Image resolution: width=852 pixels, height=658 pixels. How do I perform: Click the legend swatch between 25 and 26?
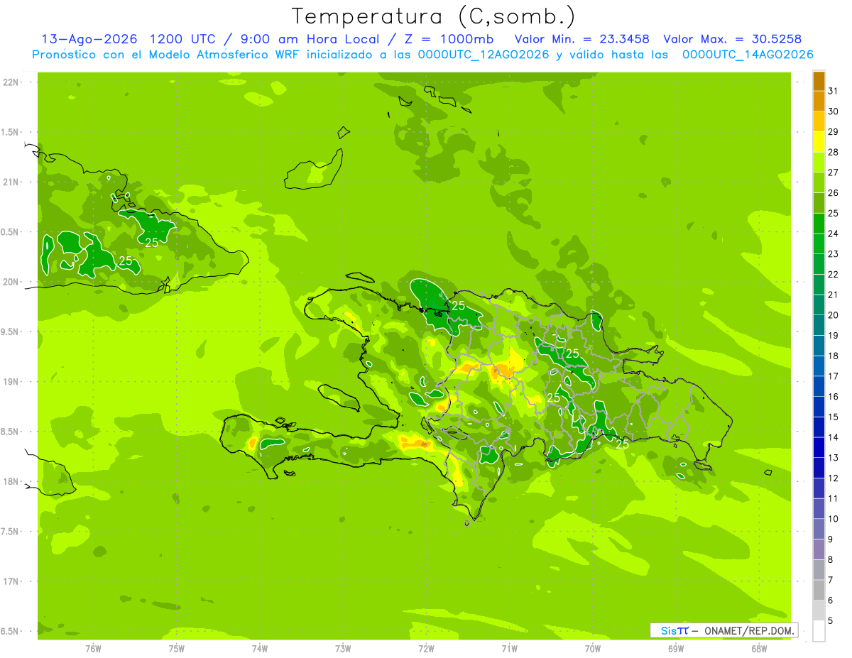click(x=819, y=203)
